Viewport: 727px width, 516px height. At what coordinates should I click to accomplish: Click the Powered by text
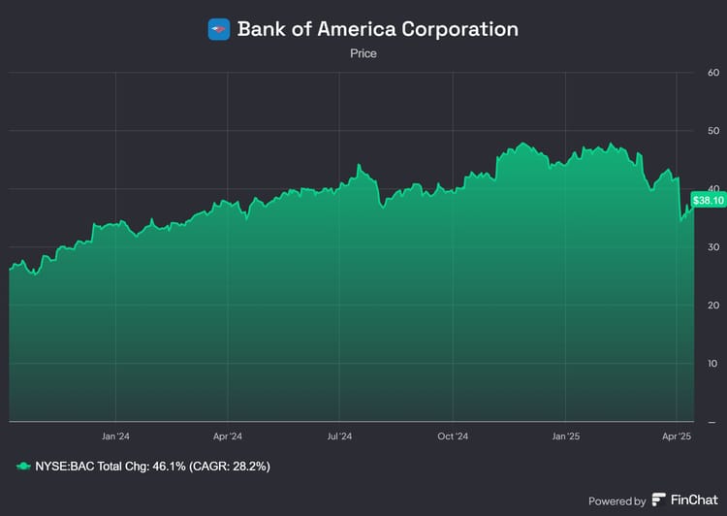pyautogui.click(x=616, y=501)
